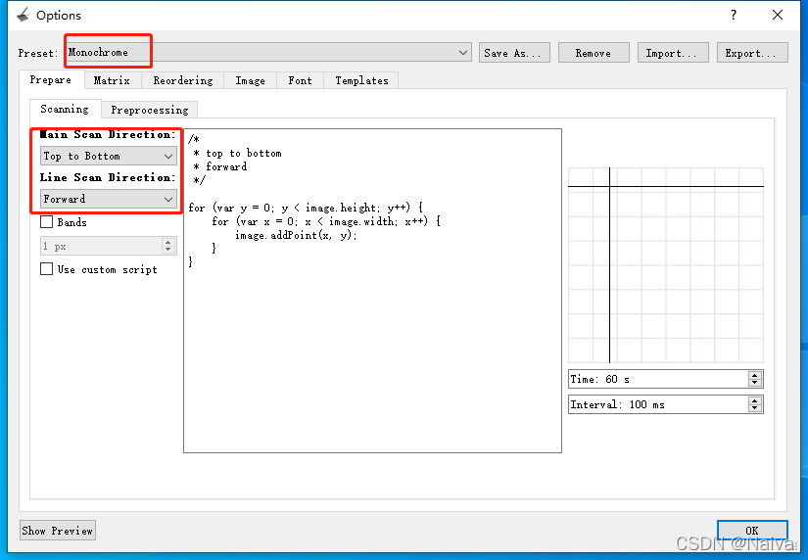Expand the Line Scan Direction dropdown
The height and width of the screenshot is (560, 808).
[108, 199]
